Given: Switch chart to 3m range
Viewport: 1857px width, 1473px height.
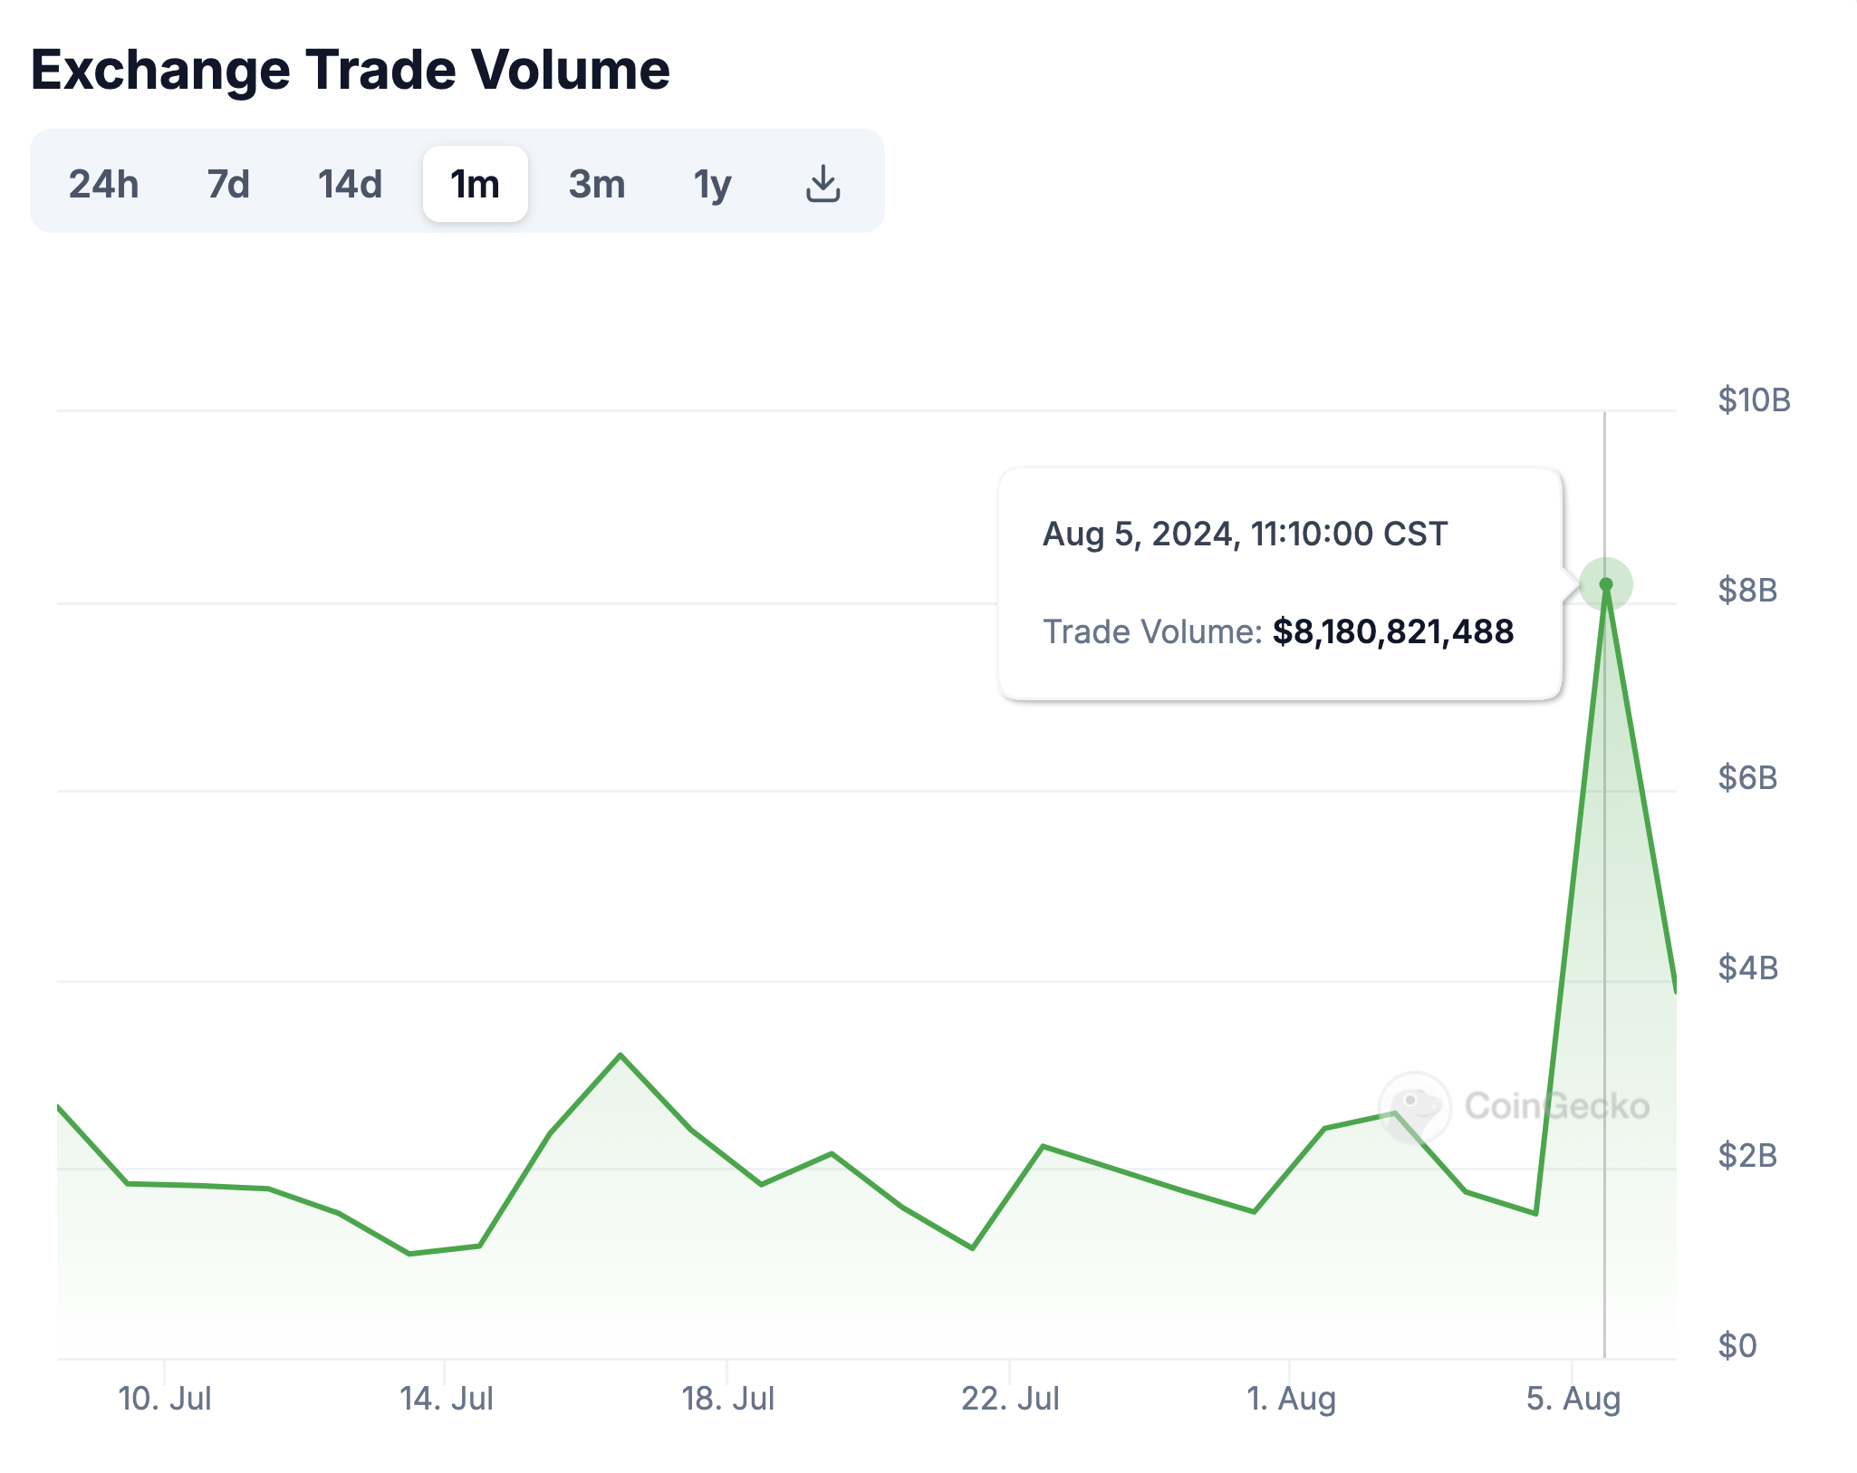Looking at the screenshot, I should point(597,184).
